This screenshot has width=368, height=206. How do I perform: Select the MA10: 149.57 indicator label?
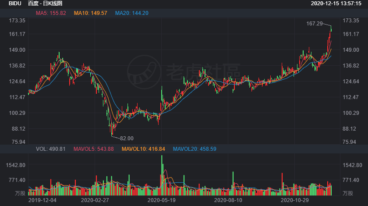(91, 13)
